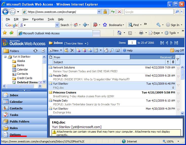Select the Microsoft Outlook Web Access tab
The height and width of the screenshot is (145, 186).
(x=55, y=33)
